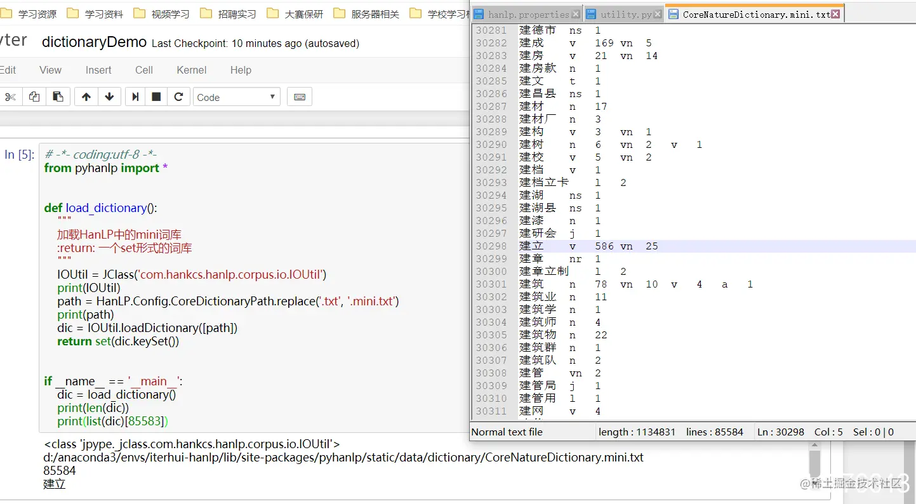Click the Last Checkpoint autosaved text
Viewport: 916px width, 504px height.
click(255, 44)
